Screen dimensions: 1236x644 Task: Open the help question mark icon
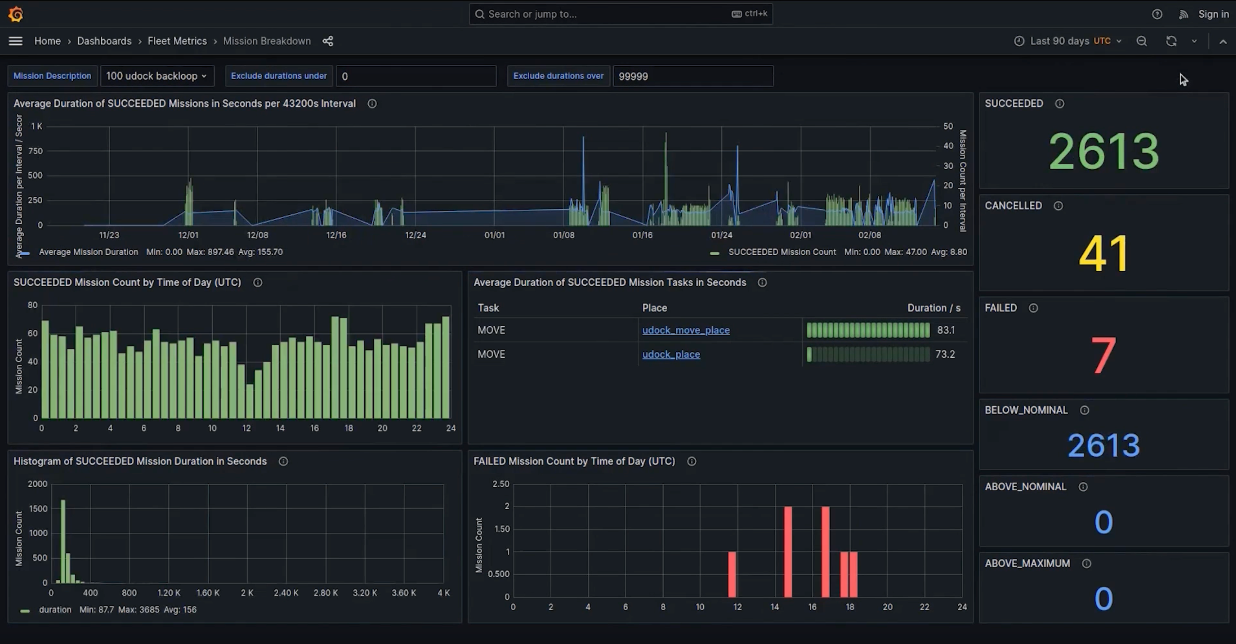coord(1157,14)
